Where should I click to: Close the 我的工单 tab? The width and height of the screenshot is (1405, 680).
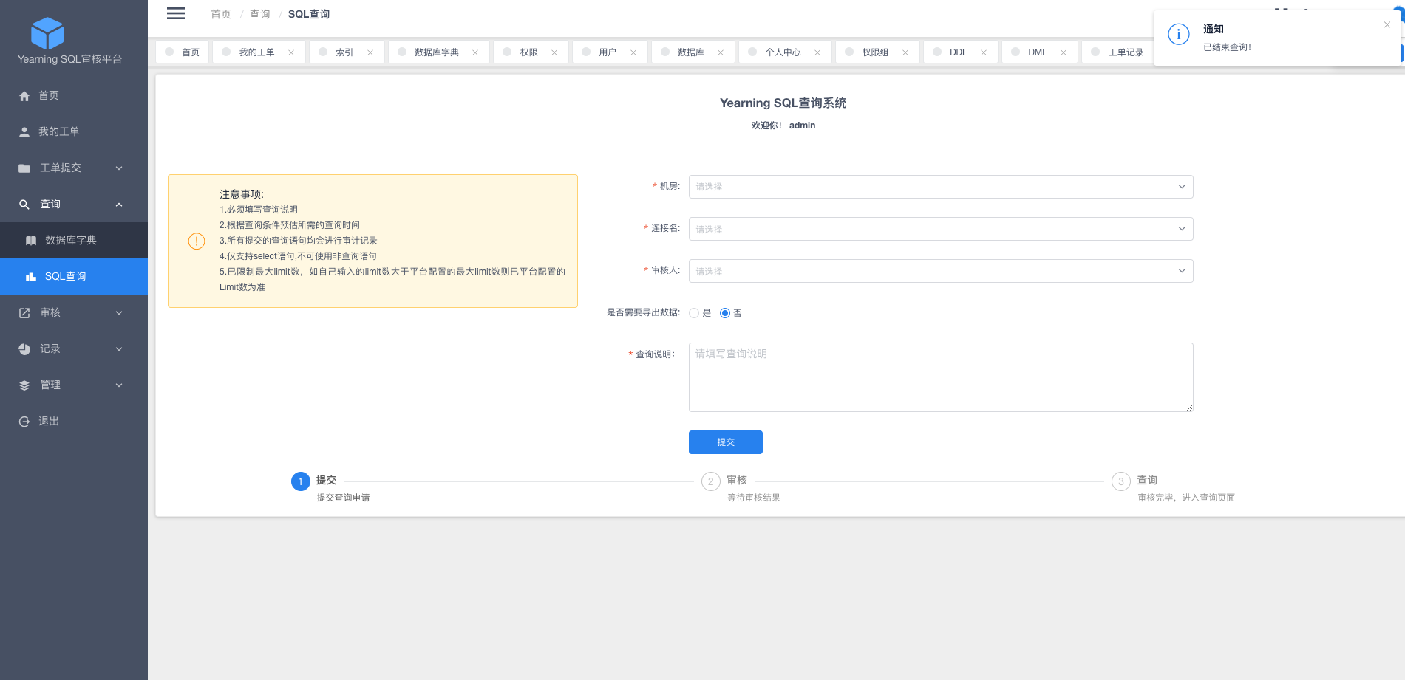[291, 52]
